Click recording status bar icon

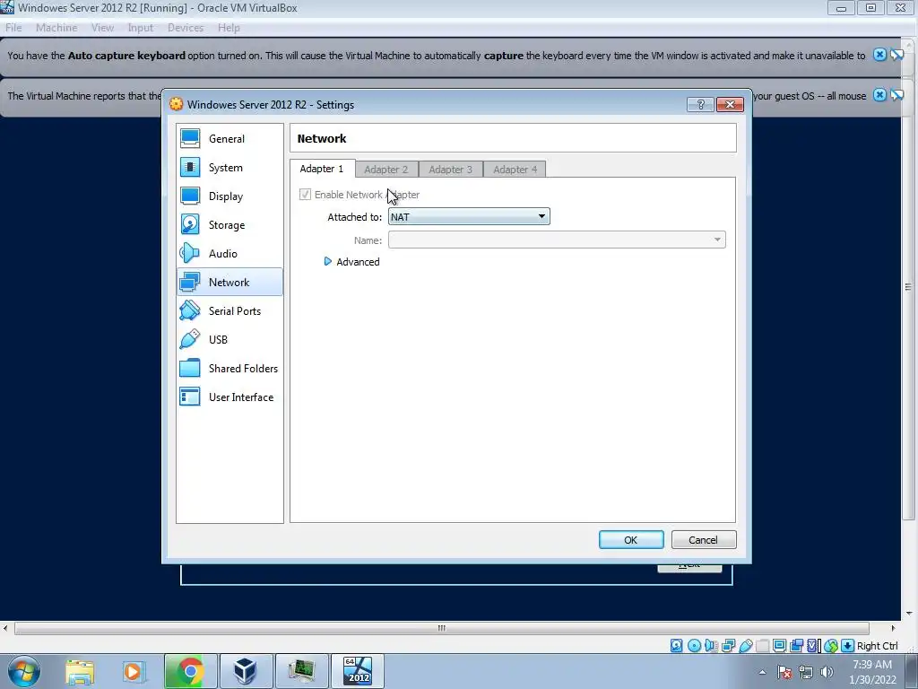tap(796, 646)
